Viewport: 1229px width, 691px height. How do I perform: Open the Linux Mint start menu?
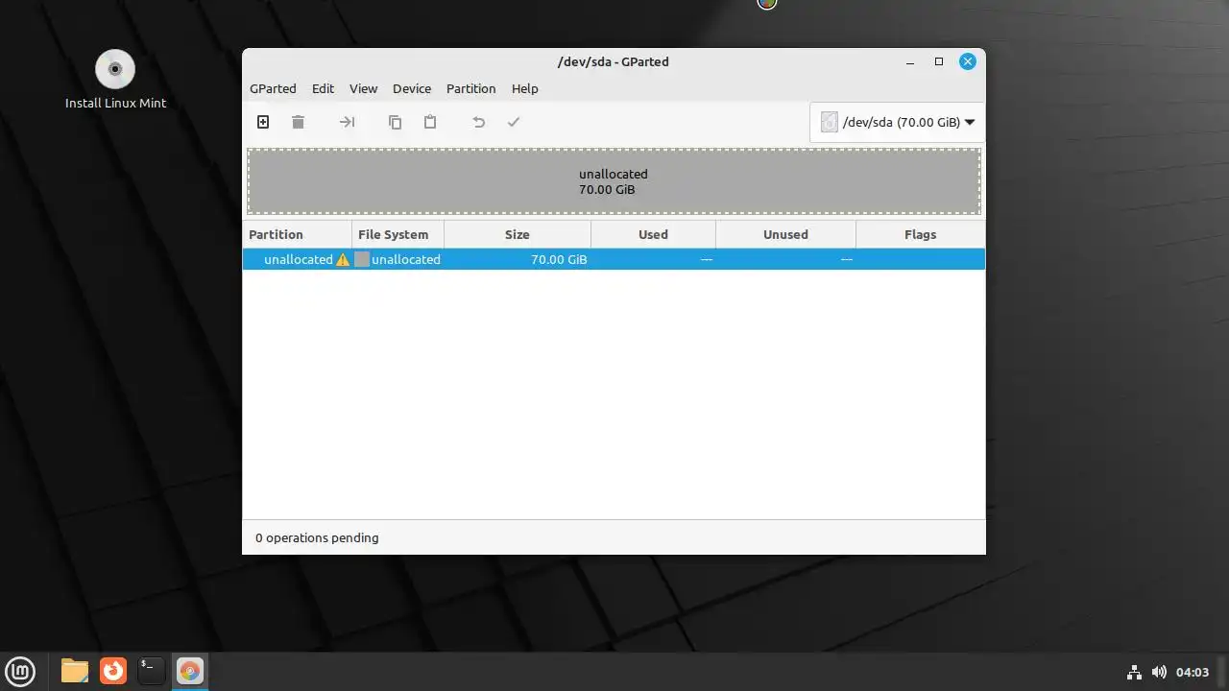coord(20,671)
